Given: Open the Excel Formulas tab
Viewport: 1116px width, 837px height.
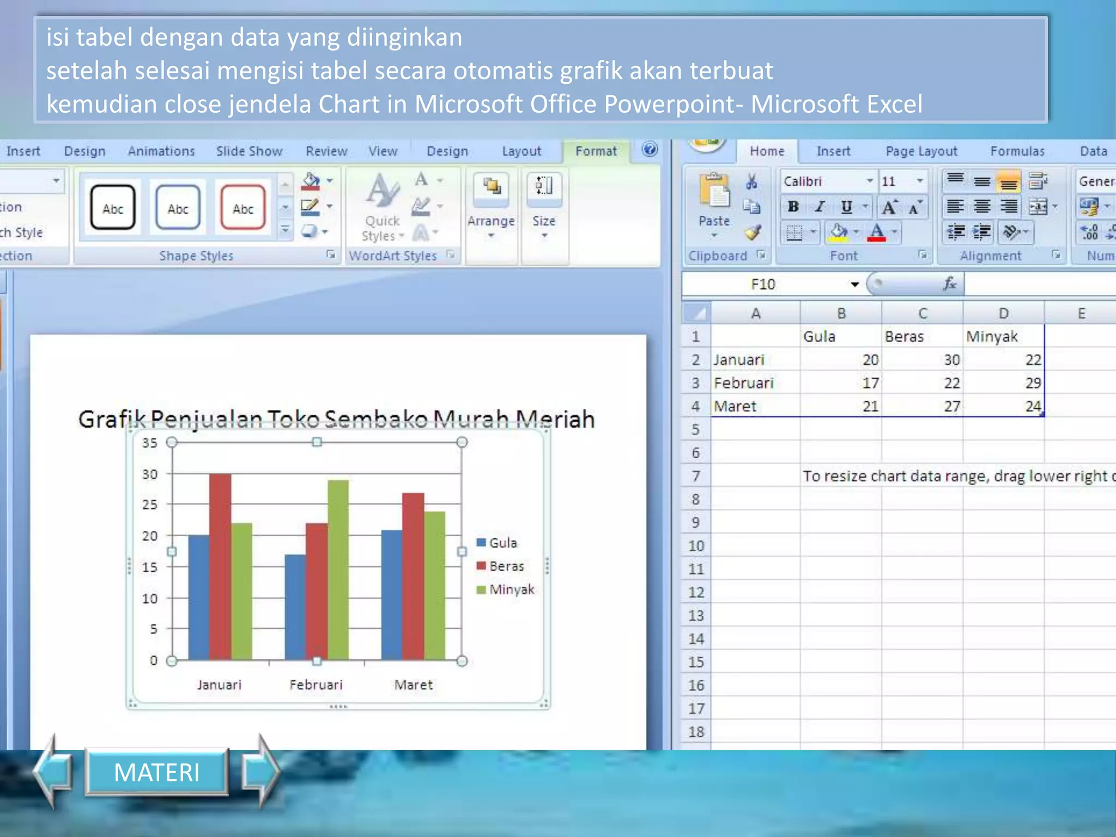Looking at the screenshot, I should 1017,151.
